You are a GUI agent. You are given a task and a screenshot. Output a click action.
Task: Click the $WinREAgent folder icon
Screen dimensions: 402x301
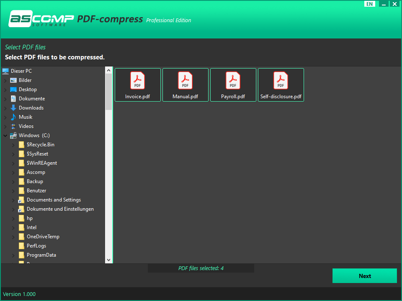[21, 163]
